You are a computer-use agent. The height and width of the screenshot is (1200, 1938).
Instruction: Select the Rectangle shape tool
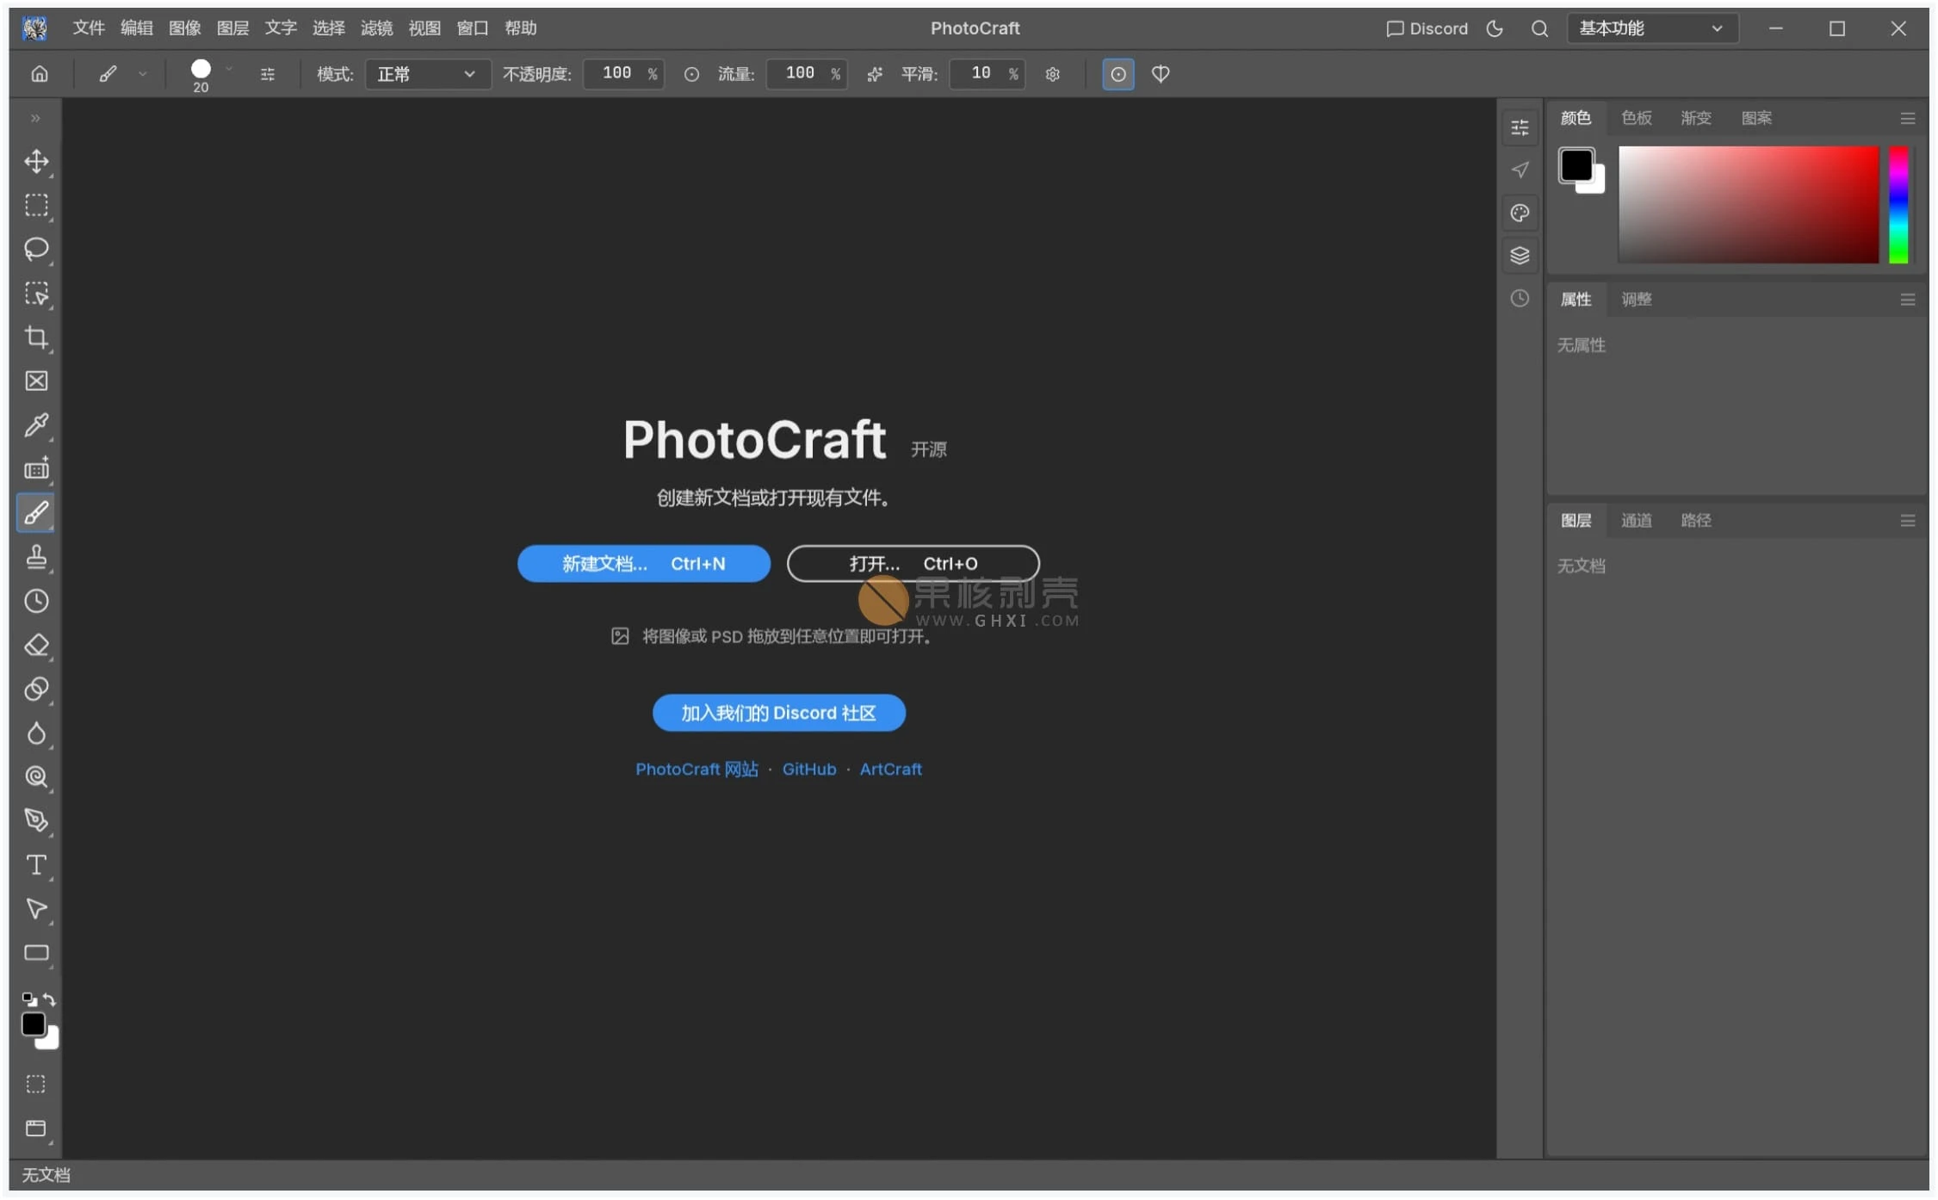(x=36, y=953)
